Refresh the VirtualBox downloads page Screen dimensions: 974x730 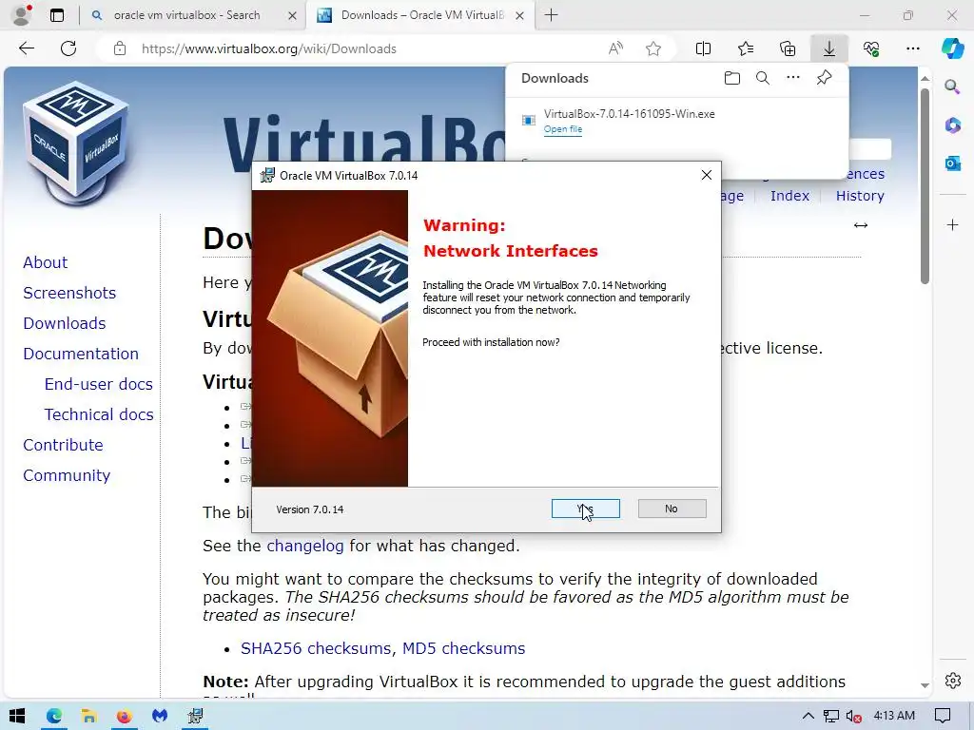pyautogui.click(x=68, y=48)
